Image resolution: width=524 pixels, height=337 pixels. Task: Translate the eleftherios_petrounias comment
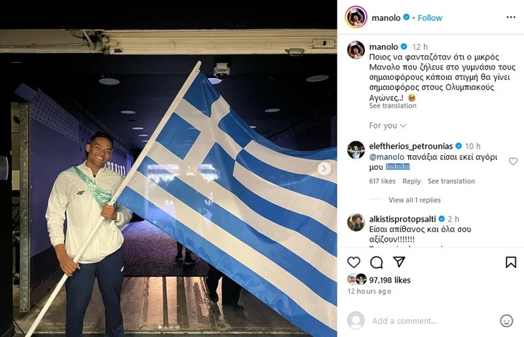coord(451,181)
